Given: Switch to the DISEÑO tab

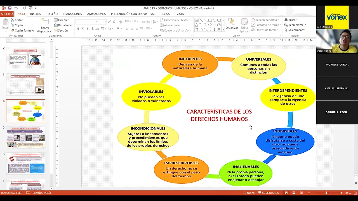Looking at the screenshot, I should [x=53, y=14].
